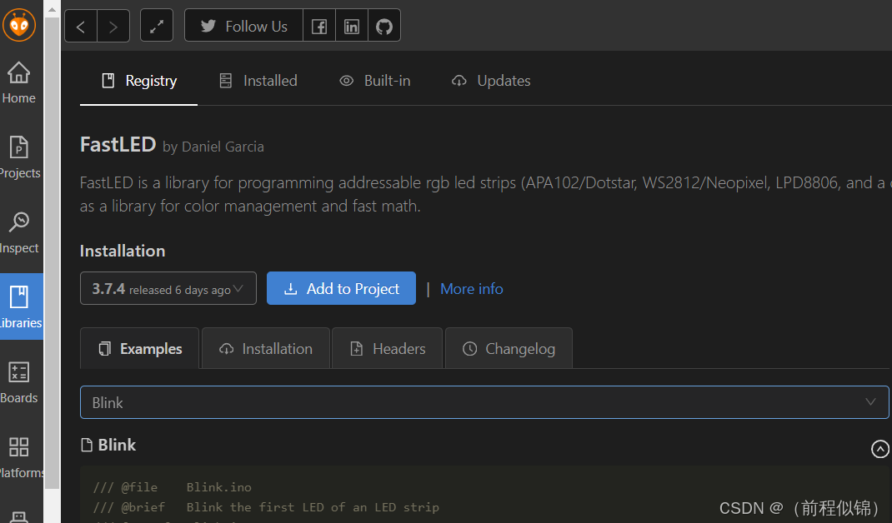The image size is (892, 523).
Task: Click the Daniel Garcia author name
Action: click(x=223, y=147)
